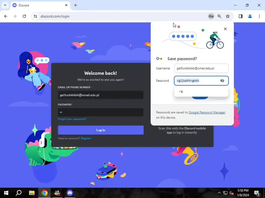This screenshot has height=198, width=265.
Task: Go back to the previous page
Action: point(6,16)
